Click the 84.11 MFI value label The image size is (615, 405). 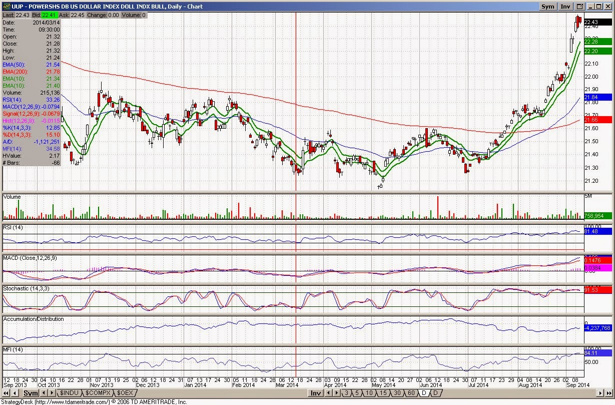pos(597,352)
